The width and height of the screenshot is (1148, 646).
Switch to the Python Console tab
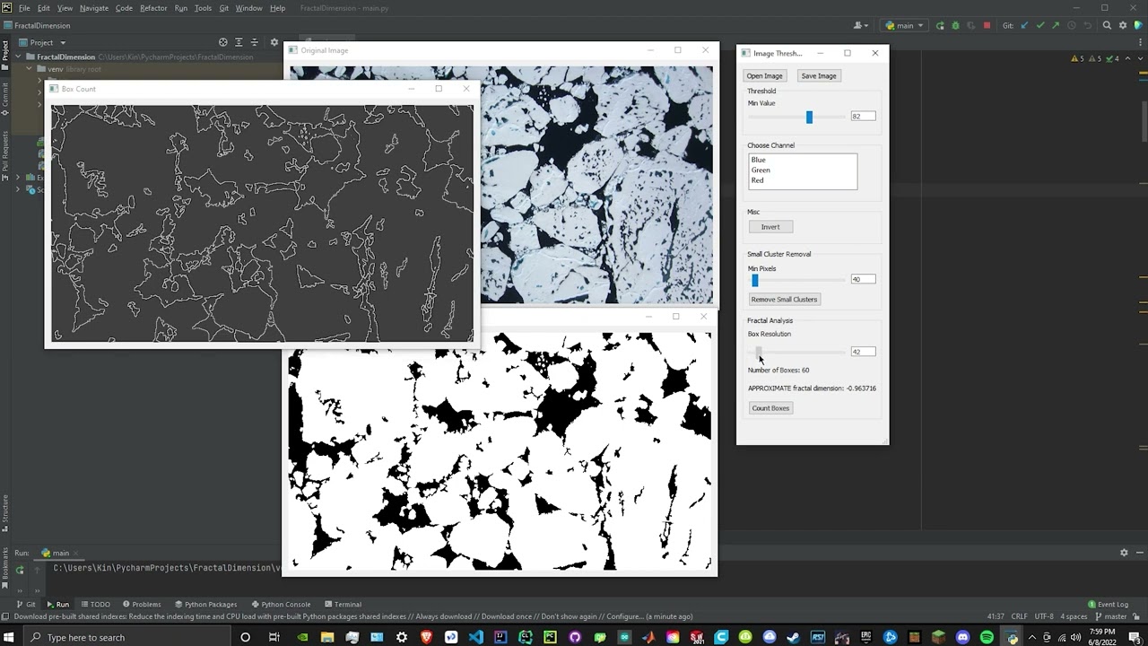[x=281, y=604]
